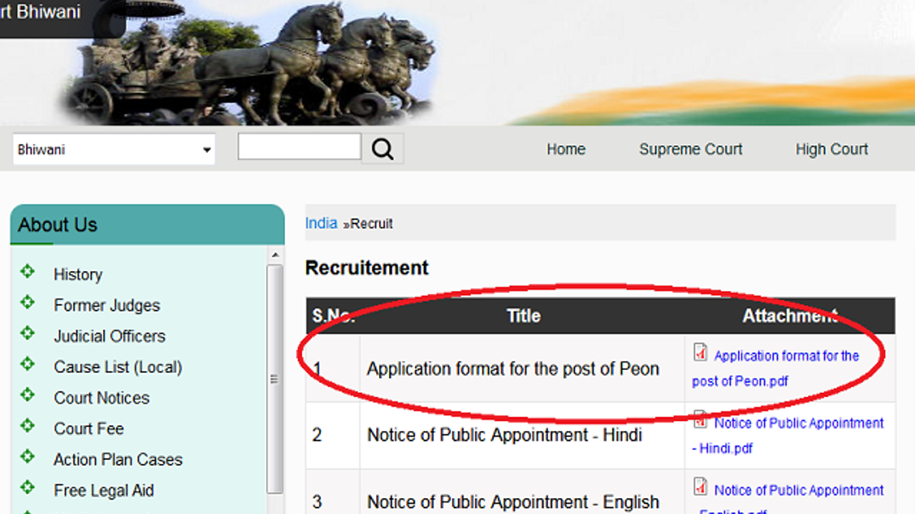Viewport: 915px width, 514px height.
Task: Open the Supreme Court menu item
Action: (x=690, y=150)
